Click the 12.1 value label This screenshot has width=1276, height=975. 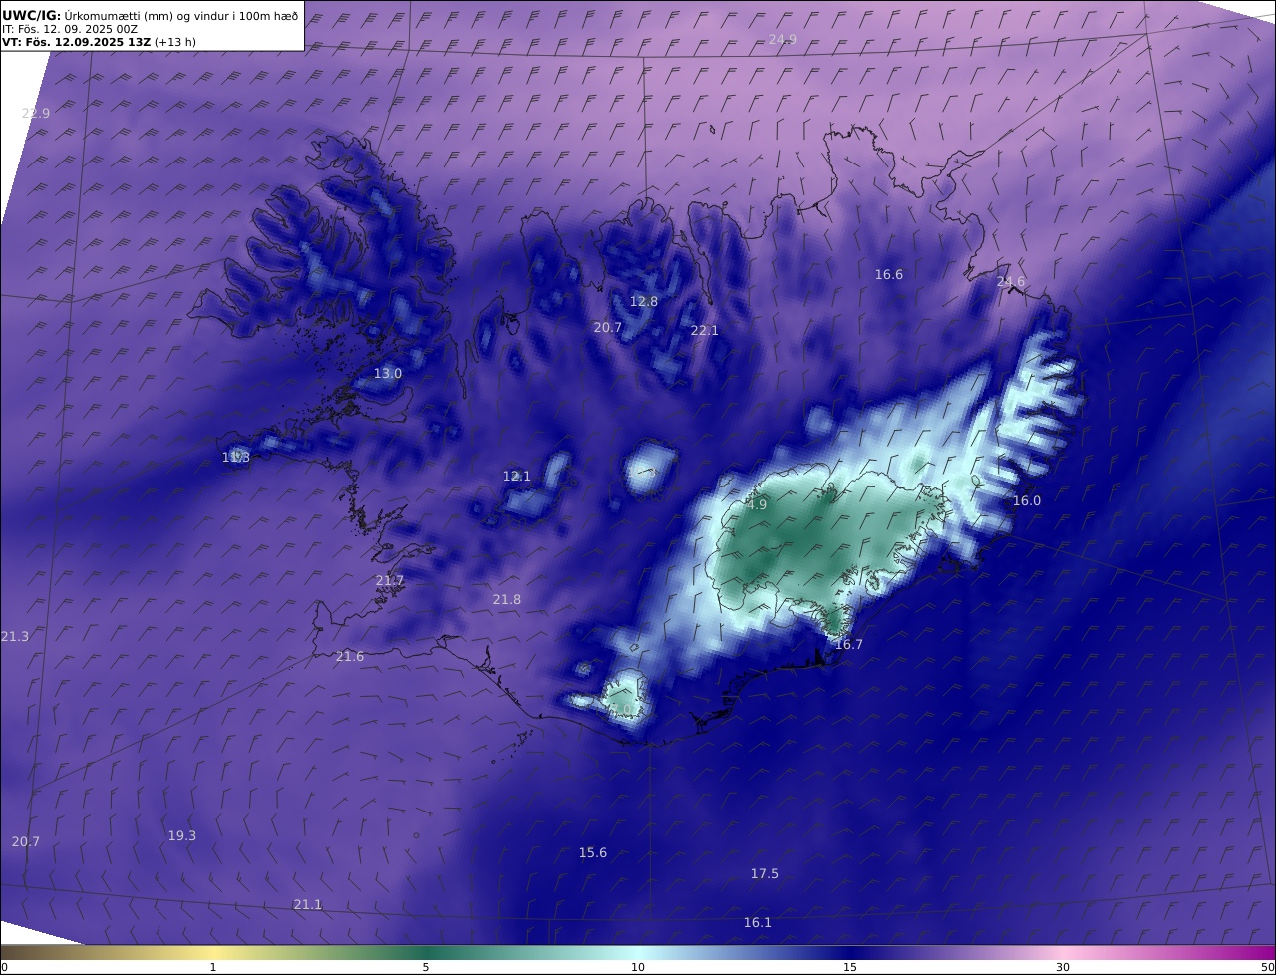pyautogui.click(x=517, y=476)
